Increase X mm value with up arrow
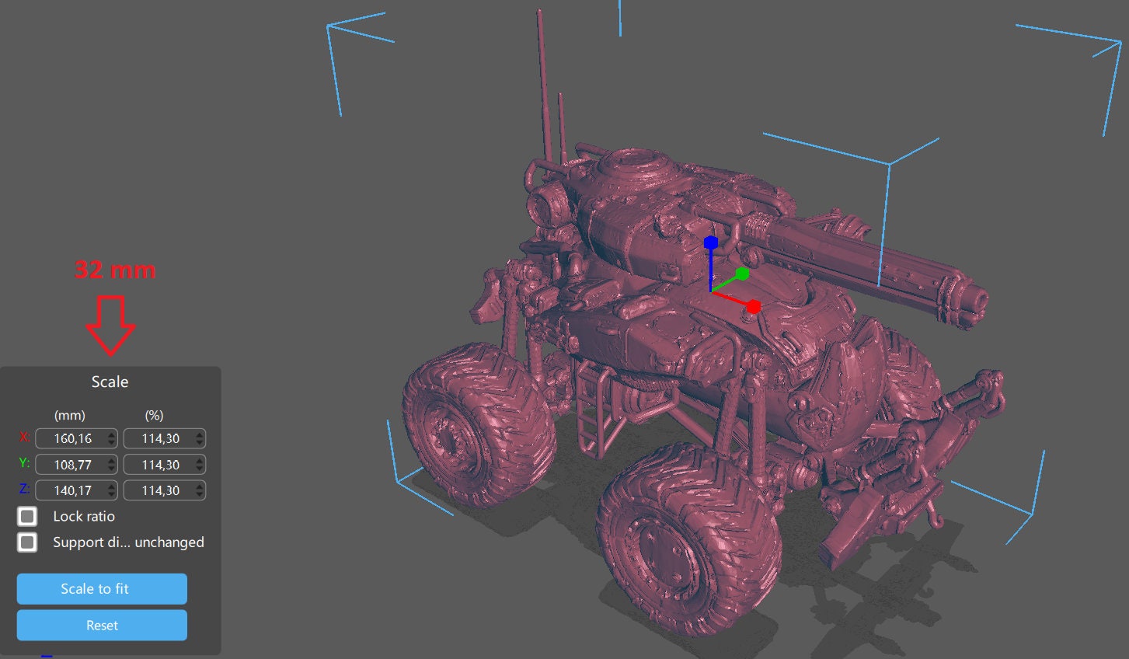 [111, 434]
